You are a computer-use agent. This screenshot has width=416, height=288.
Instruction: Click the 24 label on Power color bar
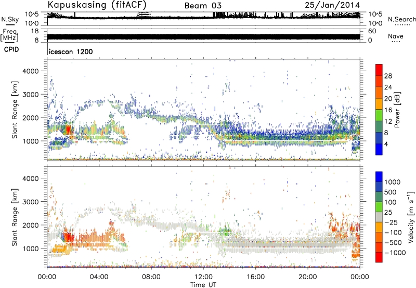[x=388, y=87]
